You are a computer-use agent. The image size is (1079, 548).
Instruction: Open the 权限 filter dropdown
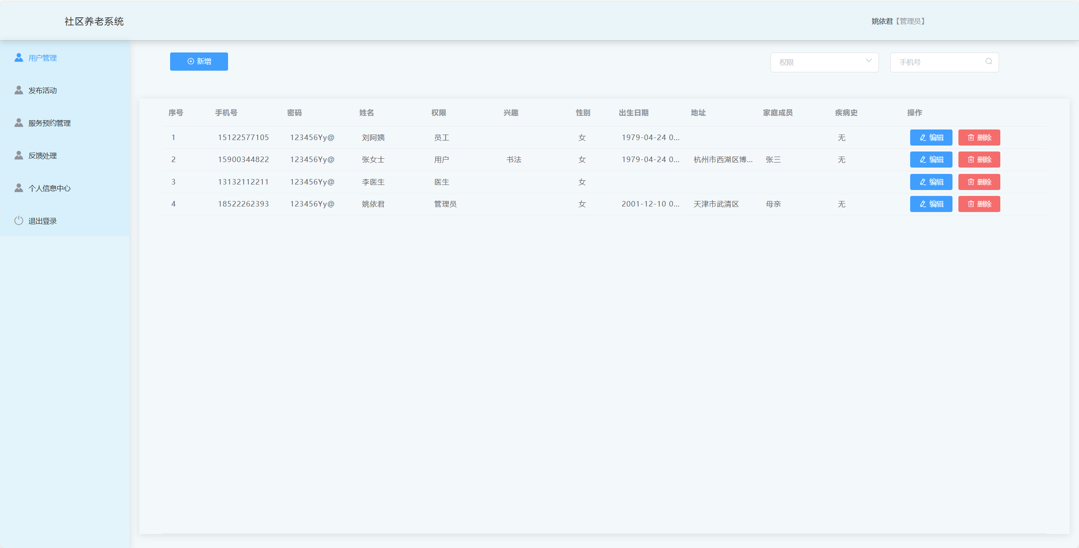tap(824, 62)
